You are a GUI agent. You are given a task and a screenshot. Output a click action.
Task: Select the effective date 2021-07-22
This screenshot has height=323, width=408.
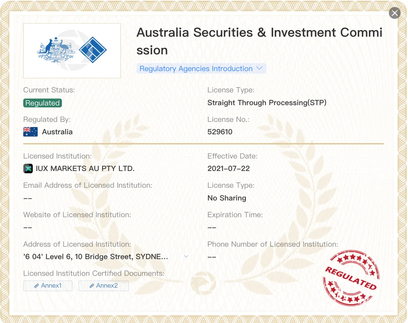(229, 168)
